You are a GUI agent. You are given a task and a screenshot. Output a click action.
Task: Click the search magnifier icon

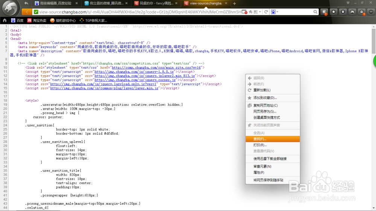[x=315, y=12]
